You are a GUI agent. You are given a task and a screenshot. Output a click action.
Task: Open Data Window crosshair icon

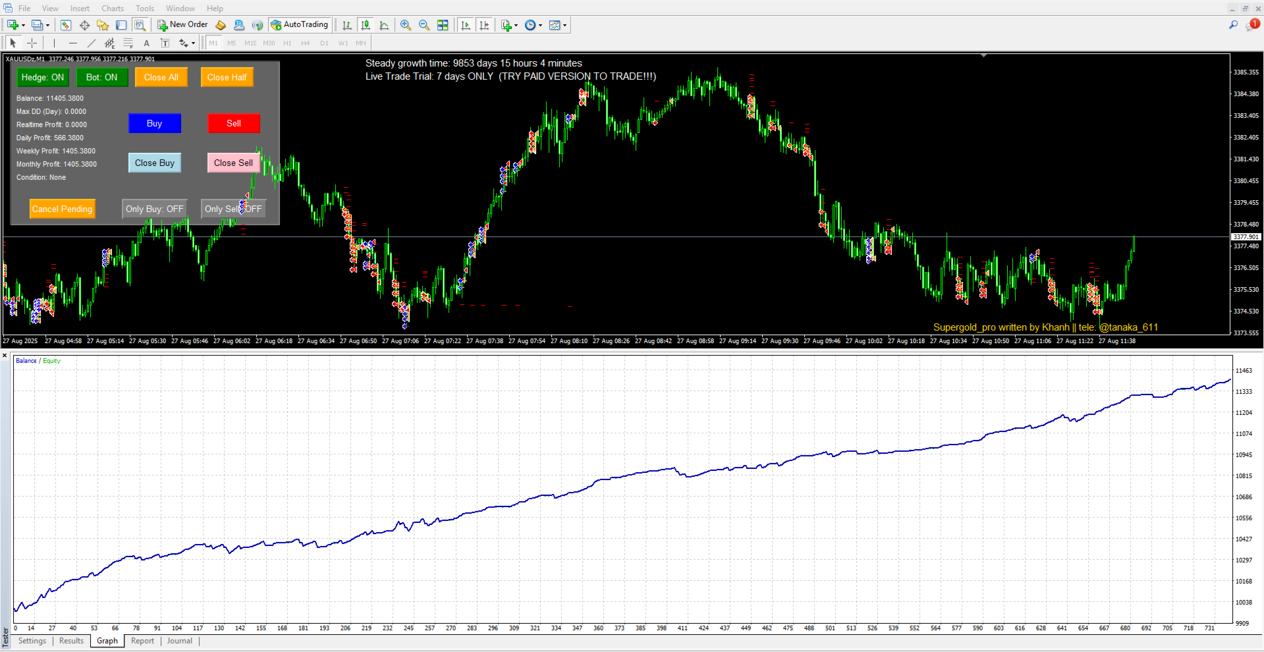pos(84,25)
